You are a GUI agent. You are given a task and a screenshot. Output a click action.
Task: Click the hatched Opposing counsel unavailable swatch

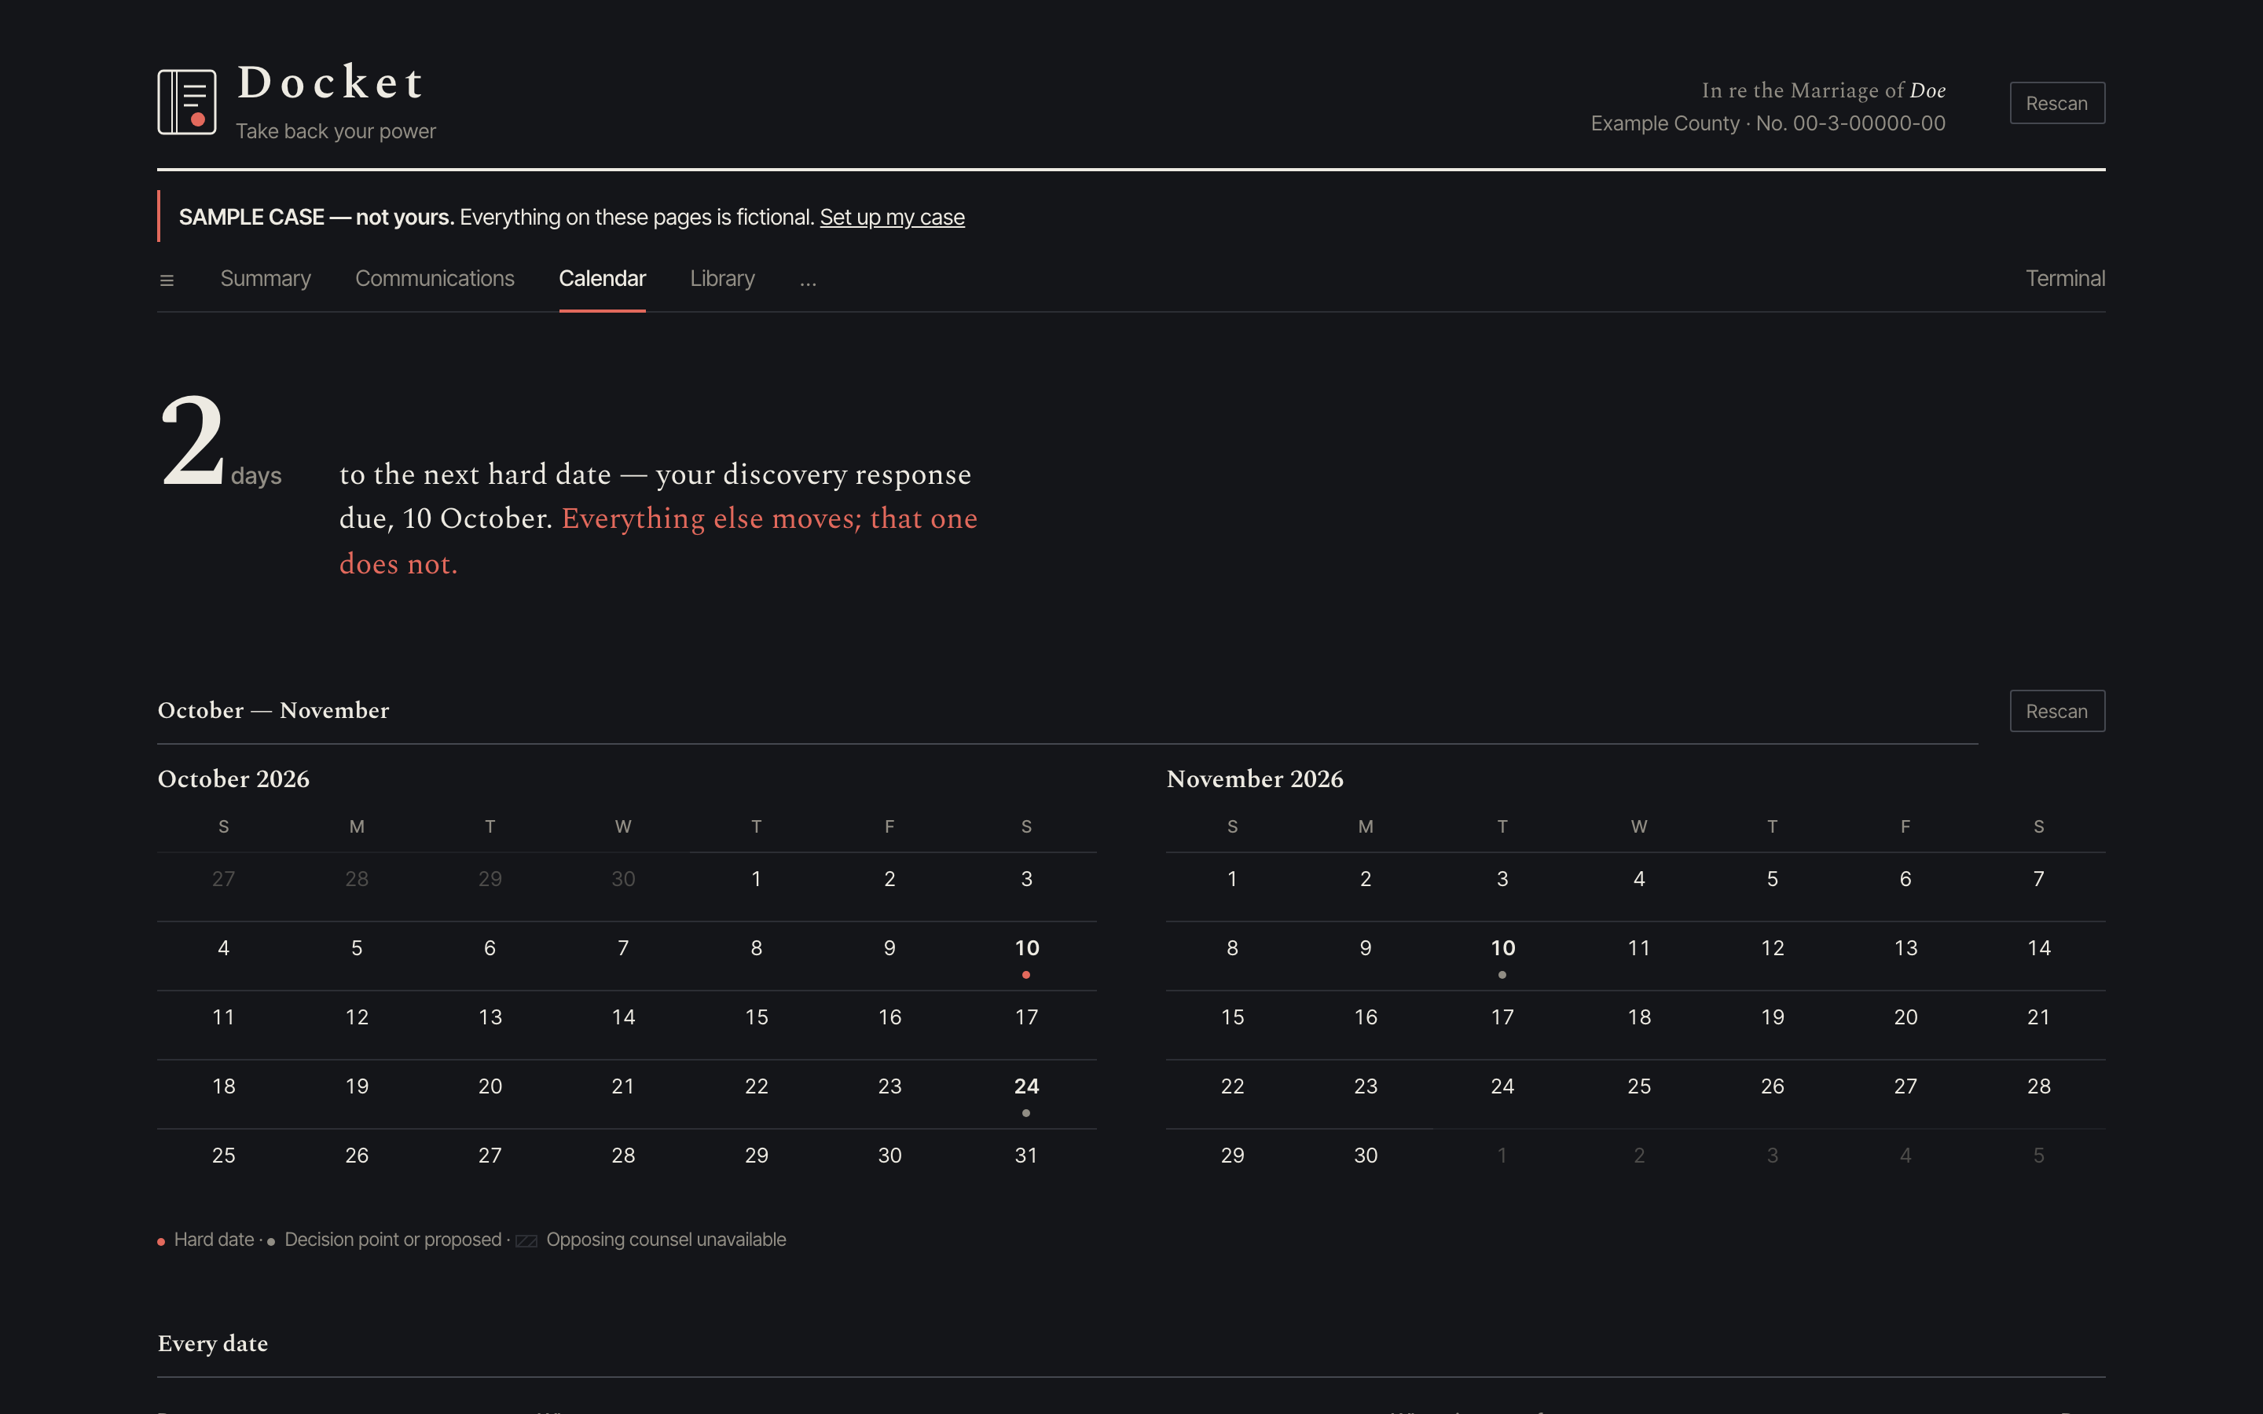[x=526, y=1241]
